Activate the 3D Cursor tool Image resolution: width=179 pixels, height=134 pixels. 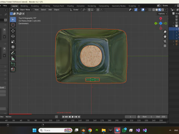point(13,25)
